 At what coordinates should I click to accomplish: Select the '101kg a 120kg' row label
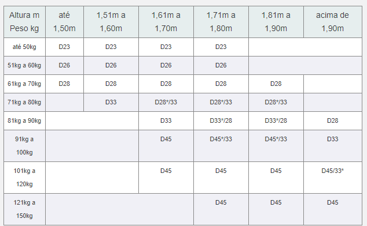point(24,178)
